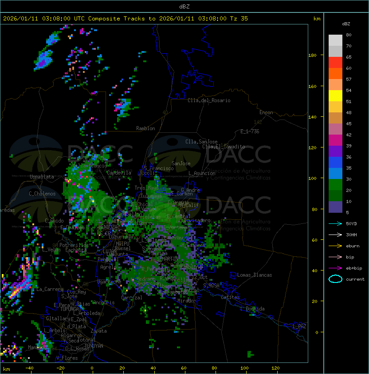Click the Mirador map label
The image size is (369, 374).
point(187,301)
